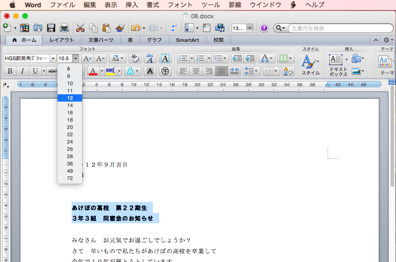
Task: Toggle Underline formatting
Action: pyautogui.click(x=35, y=71)
